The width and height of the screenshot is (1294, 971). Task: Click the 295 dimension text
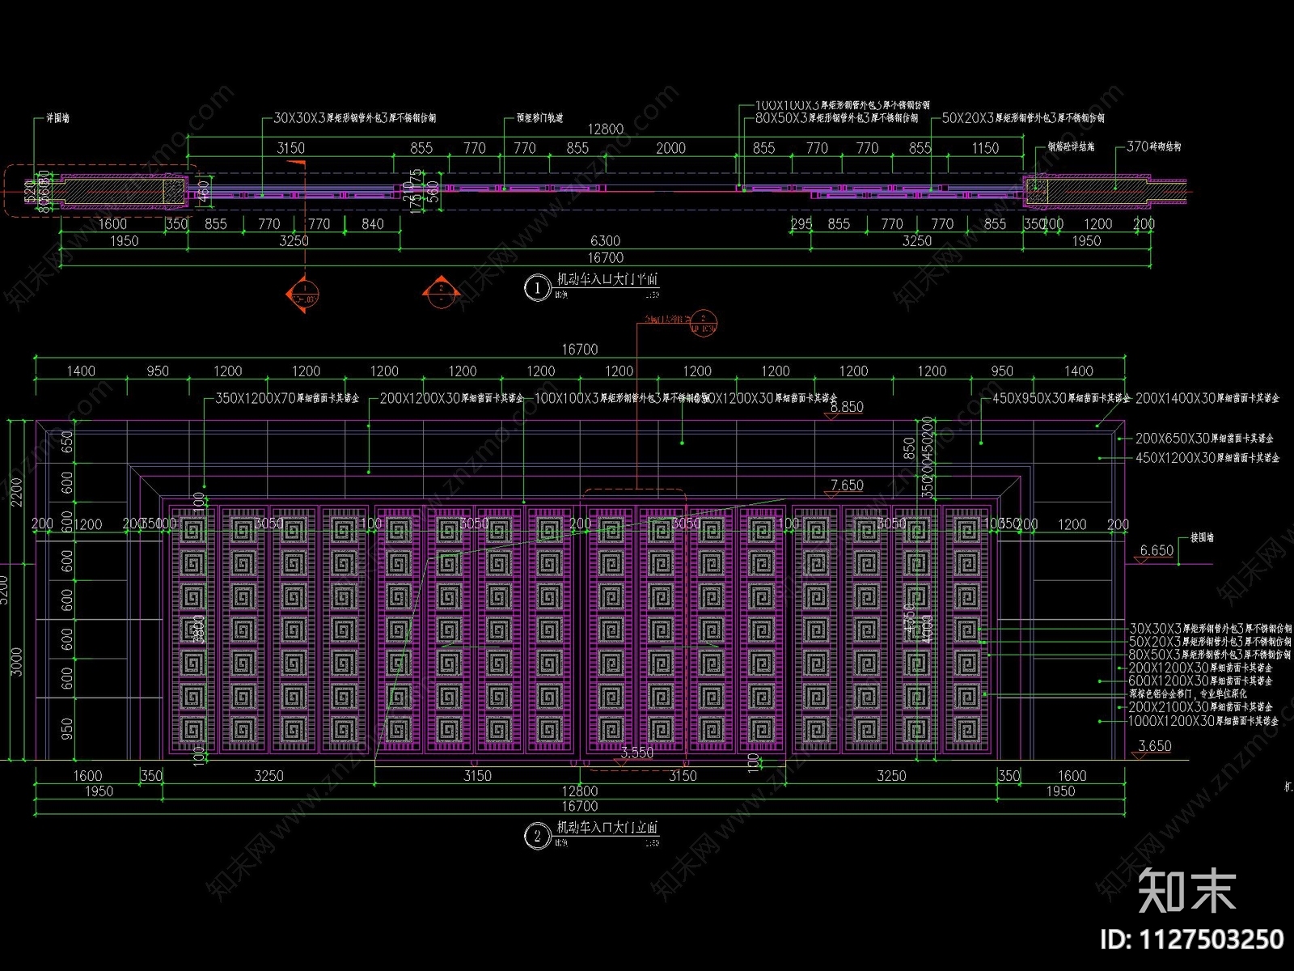coord(801,224)
